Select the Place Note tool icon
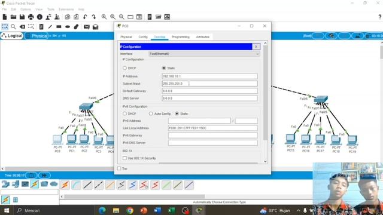Viewport: 383px width, 215px height. tap(41, 26)
